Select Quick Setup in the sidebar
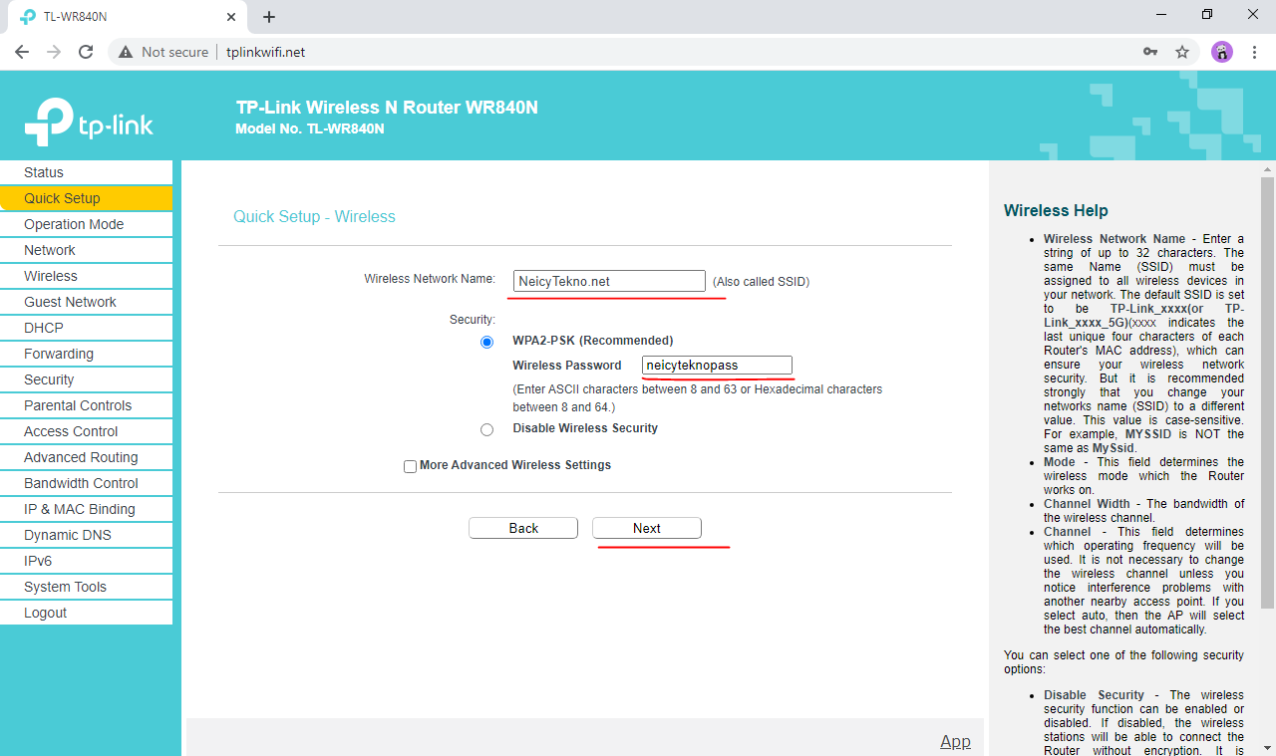 tap(86, 198)
